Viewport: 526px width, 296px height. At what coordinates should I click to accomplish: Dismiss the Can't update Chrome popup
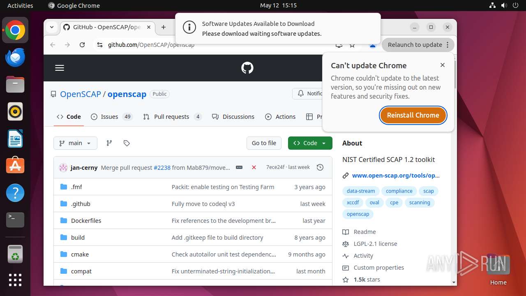point(443,65)
